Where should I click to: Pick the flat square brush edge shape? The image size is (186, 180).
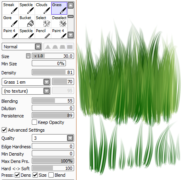(70, 47)
